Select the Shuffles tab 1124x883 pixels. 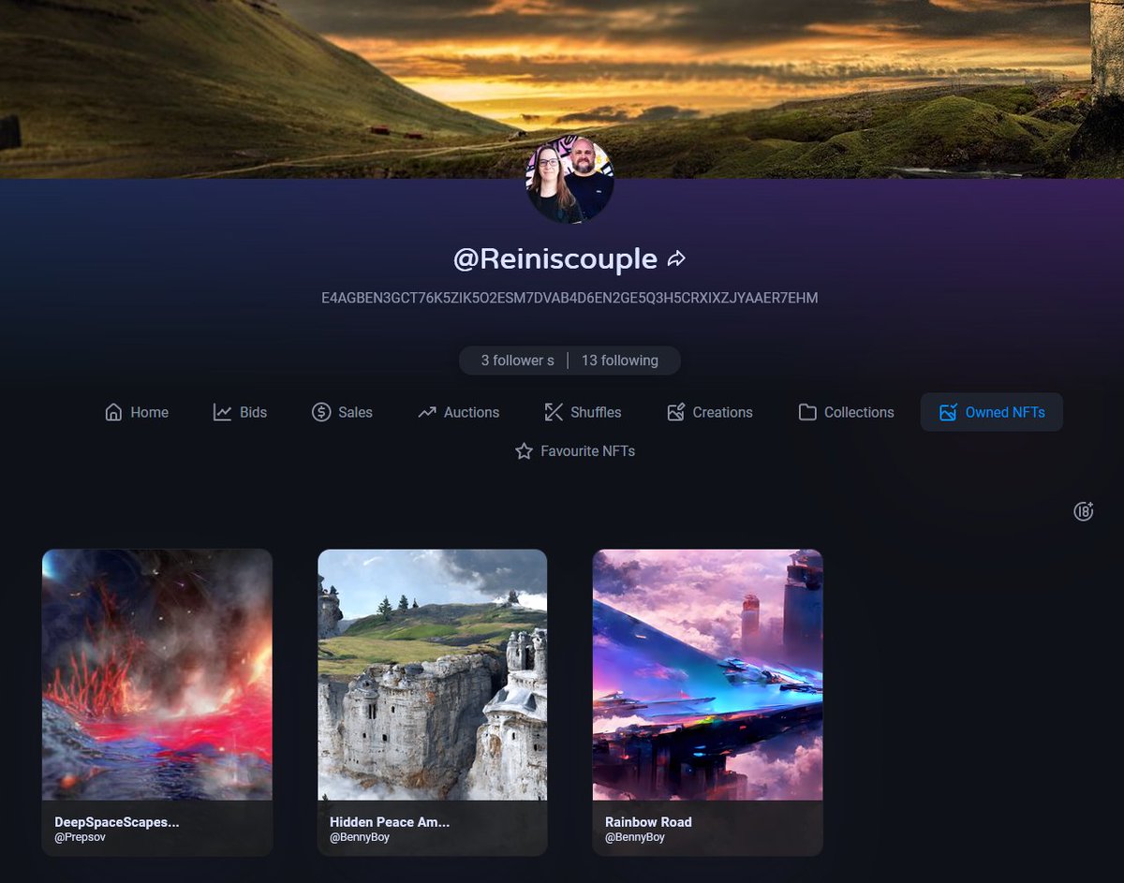(x=583, y=412)
